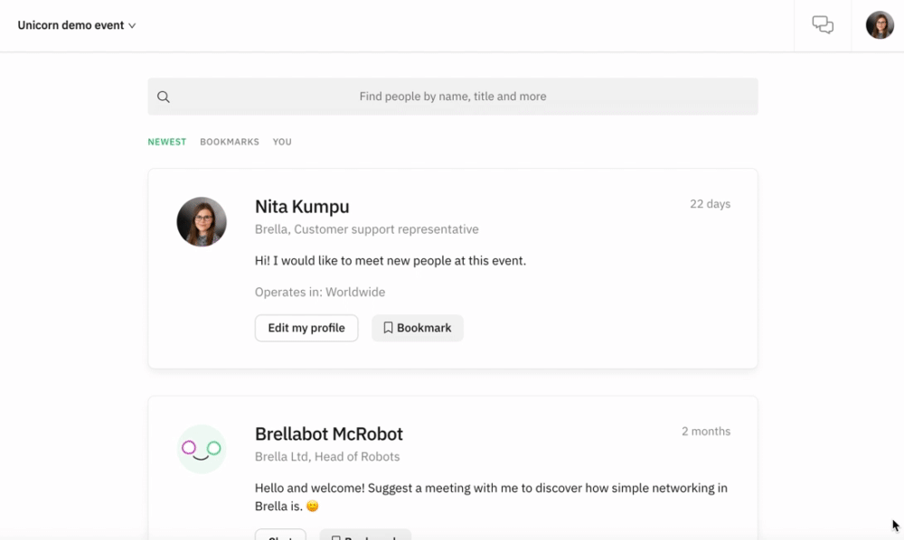Toggle bookmark on Nita Kumpu's profile
Viewport: 904px width, 540px height.
(417, 328)
